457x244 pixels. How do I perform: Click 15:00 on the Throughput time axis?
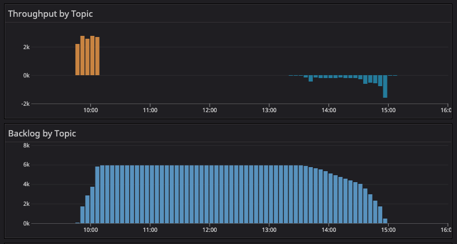pos(388,110)
